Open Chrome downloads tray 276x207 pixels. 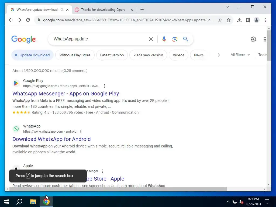[239, 20]
